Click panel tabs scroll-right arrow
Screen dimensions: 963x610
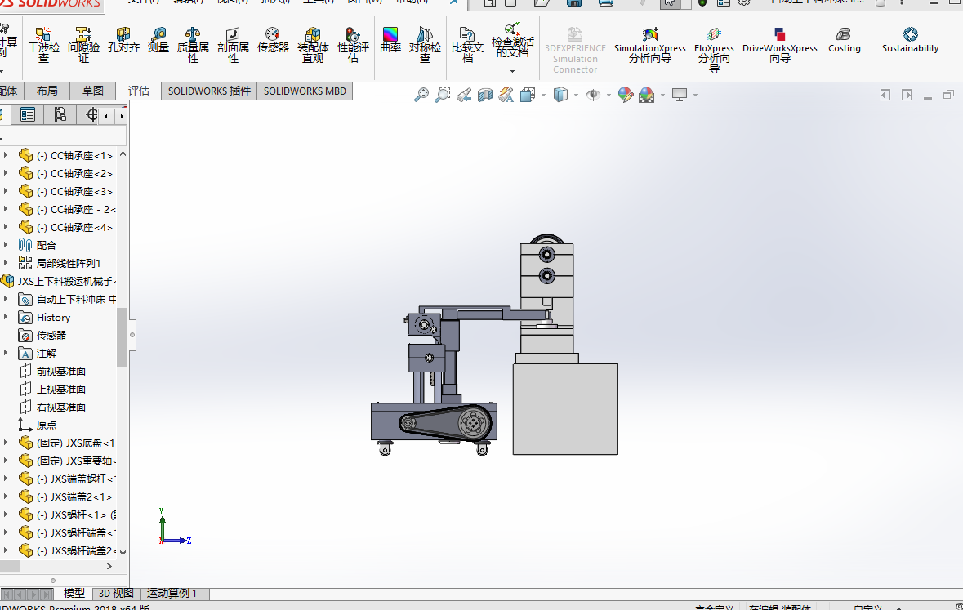(x=122, y=116)
